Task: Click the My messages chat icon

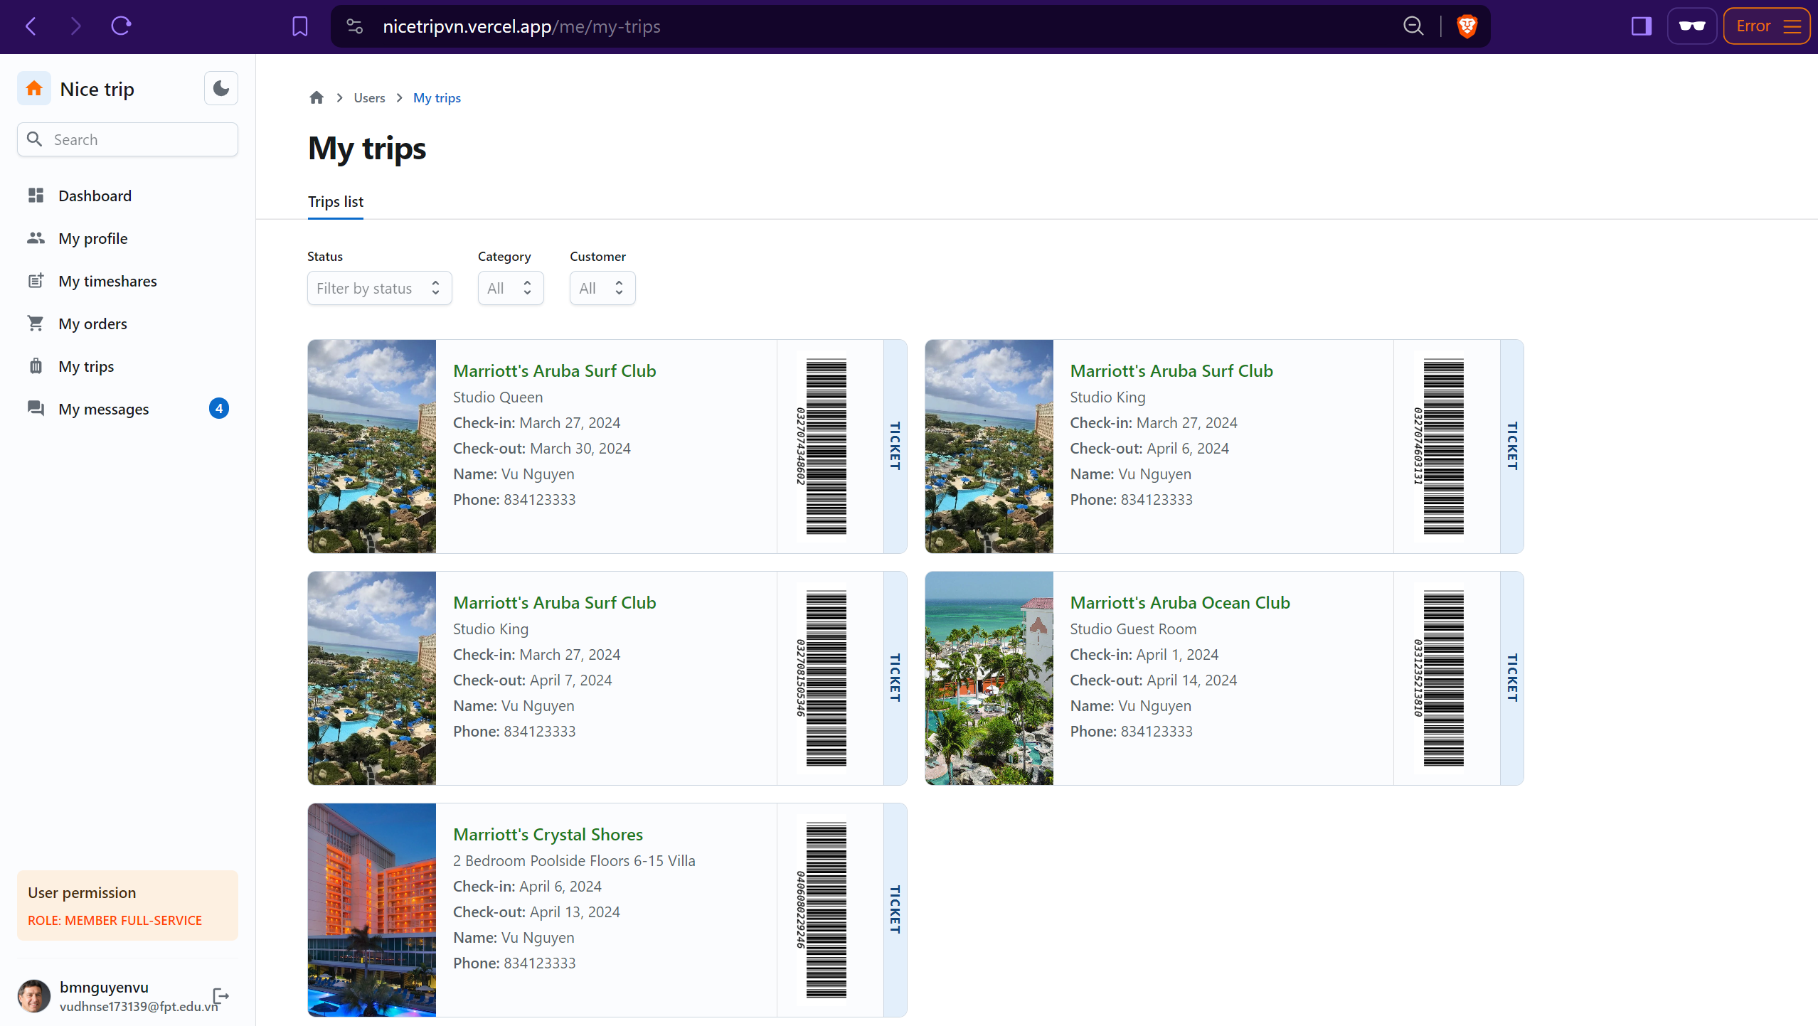Action: 36,408
